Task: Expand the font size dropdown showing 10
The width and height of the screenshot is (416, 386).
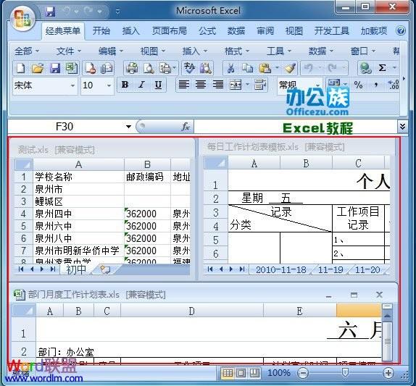Action: click(x=109, y=85)
